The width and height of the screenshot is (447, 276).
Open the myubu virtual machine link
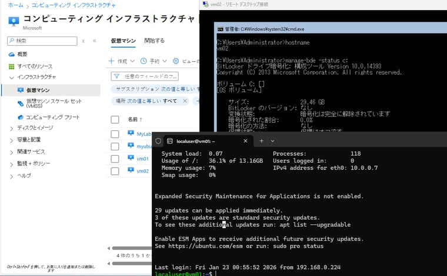point(144,147)
